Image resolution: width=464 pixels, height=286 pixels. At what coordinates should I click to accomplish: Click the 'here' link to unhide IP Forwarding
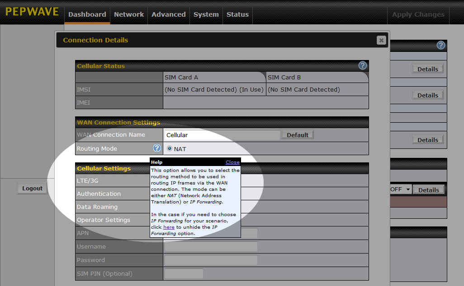tap(169, 227)
